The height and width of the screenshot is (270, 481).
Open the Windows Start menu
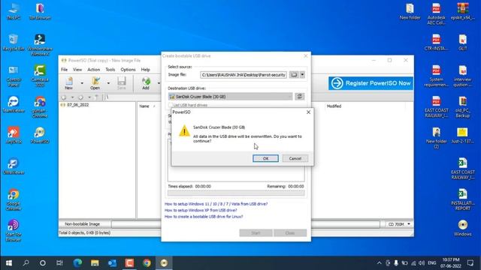click(9, 263)
